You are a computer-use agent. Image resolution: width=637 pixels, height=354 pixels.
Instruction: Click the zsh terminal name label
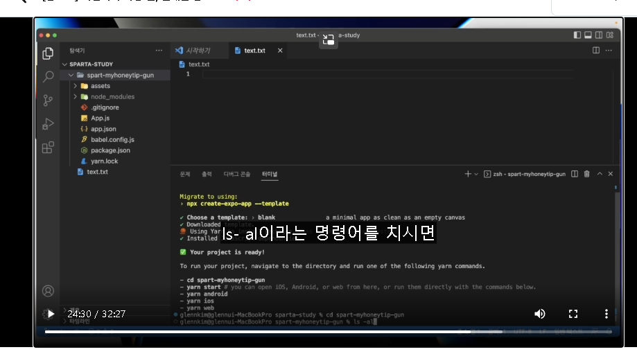point(529,174)
